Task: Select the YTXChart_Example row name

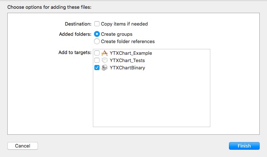Action: (131, 53)
